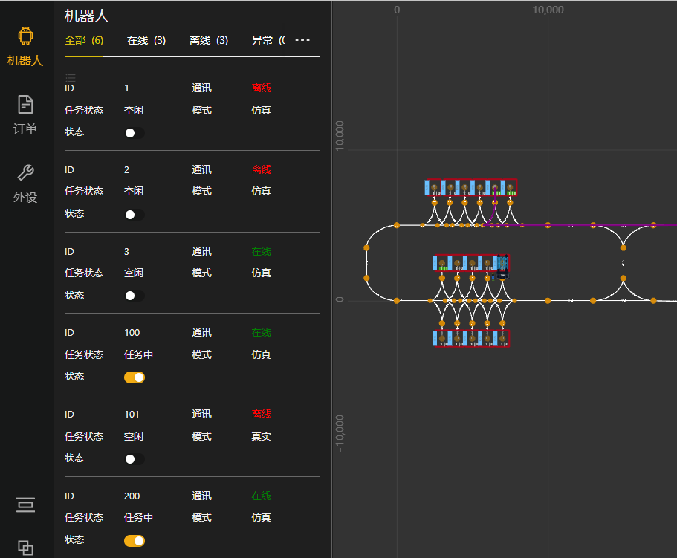677x558 pixels.
Task: Click 真实 mode value of robot 101
Action: pyautogui.click(x=262, y=436)
